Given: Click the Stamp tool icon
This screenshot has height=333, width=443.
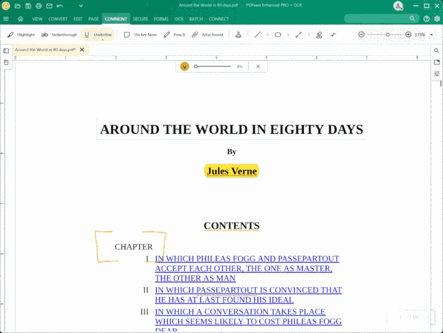Looking at the screenshot, I should point(238,35).
